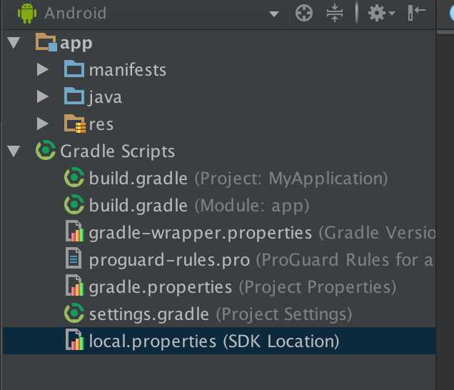Click the Android robot icon
The height and width of the screenshot is (390, 454).
[x=27, y=13]
